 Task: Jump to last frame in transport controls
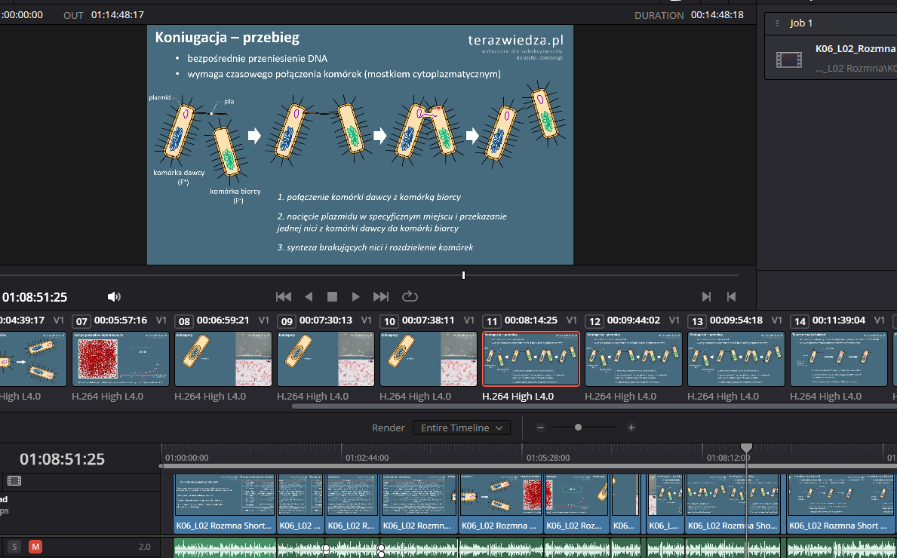[381, 297]
